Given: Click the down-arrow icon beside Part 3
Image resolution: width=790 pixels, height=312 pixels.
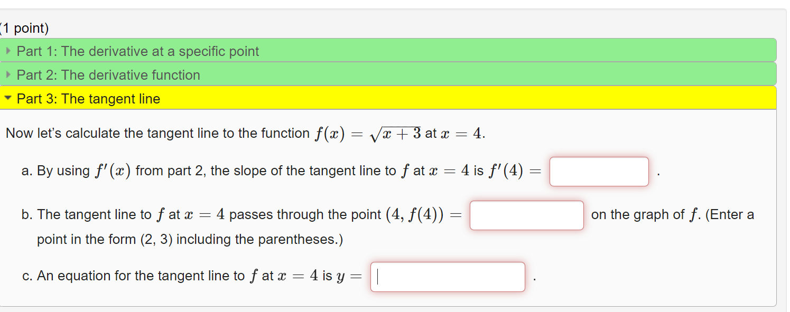Looking at the screenshot, I should tap(7, 98).
